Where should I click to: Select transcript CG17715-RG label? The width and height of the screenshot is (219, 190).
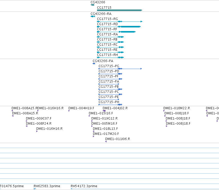(107, 19)
